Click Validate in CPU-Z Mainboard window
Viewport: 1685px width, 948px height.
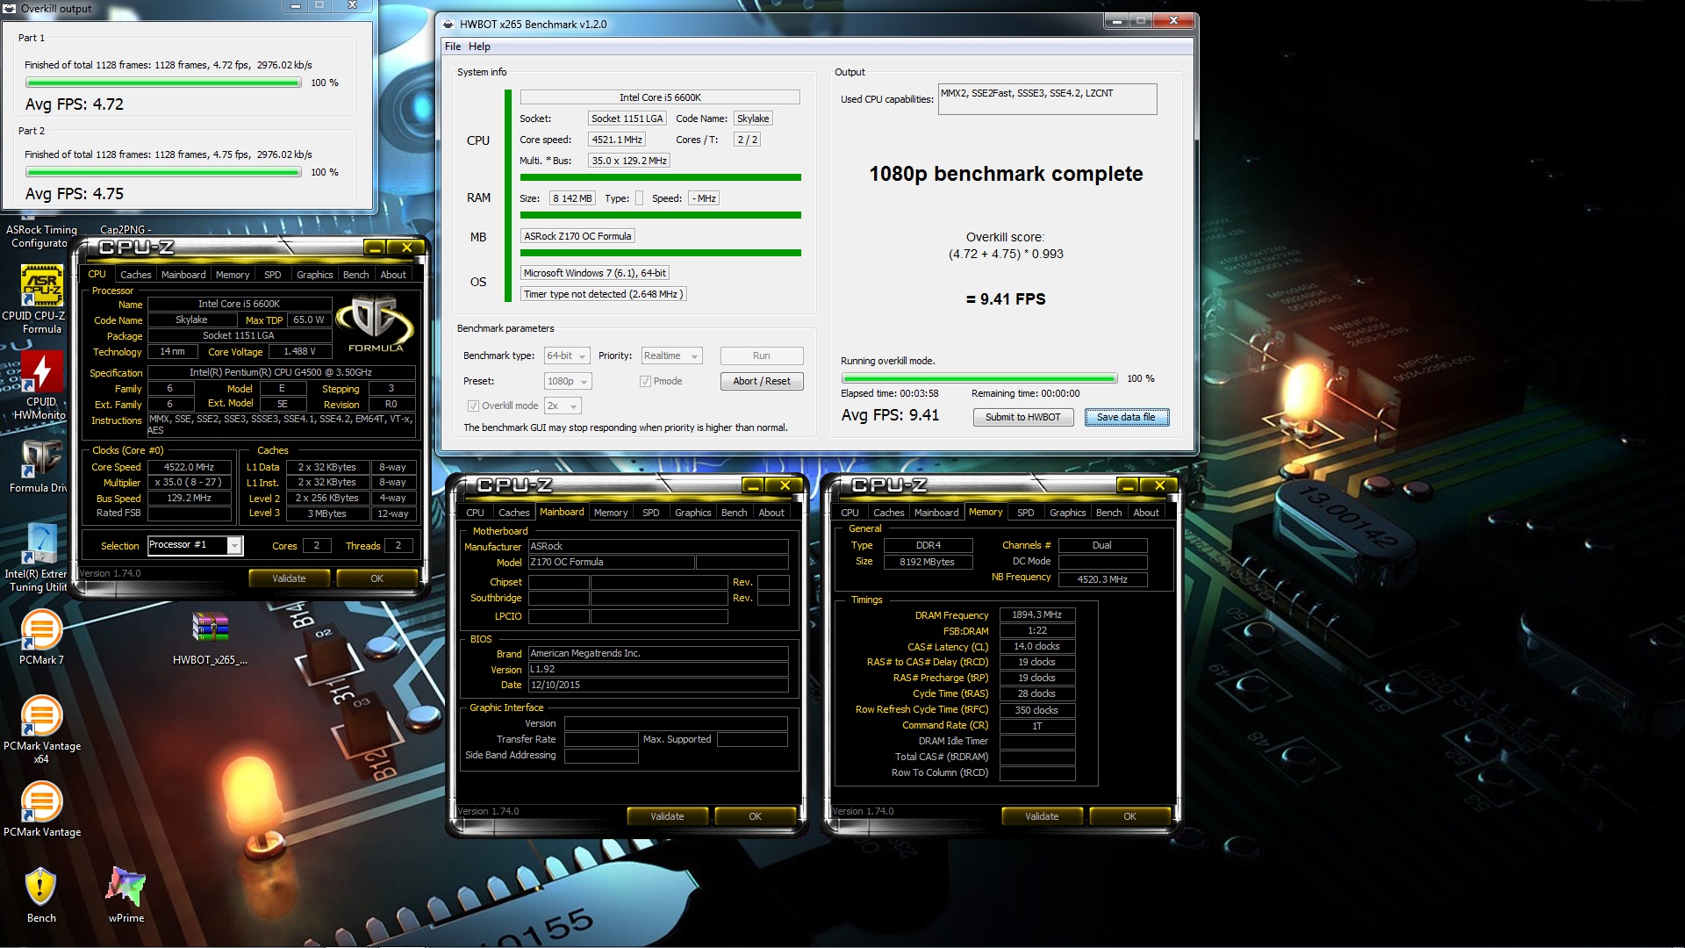tap(667, 817)
